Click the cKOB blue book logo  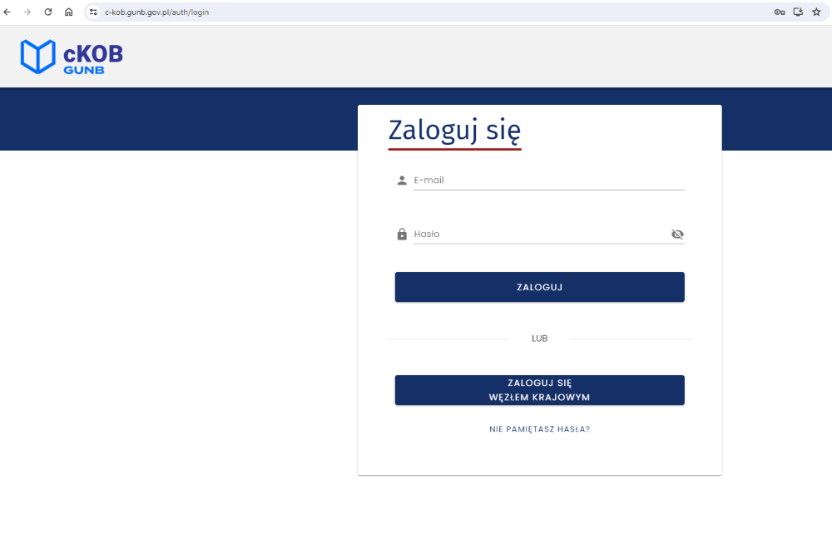pyautogui.click(x=37, y=57)
